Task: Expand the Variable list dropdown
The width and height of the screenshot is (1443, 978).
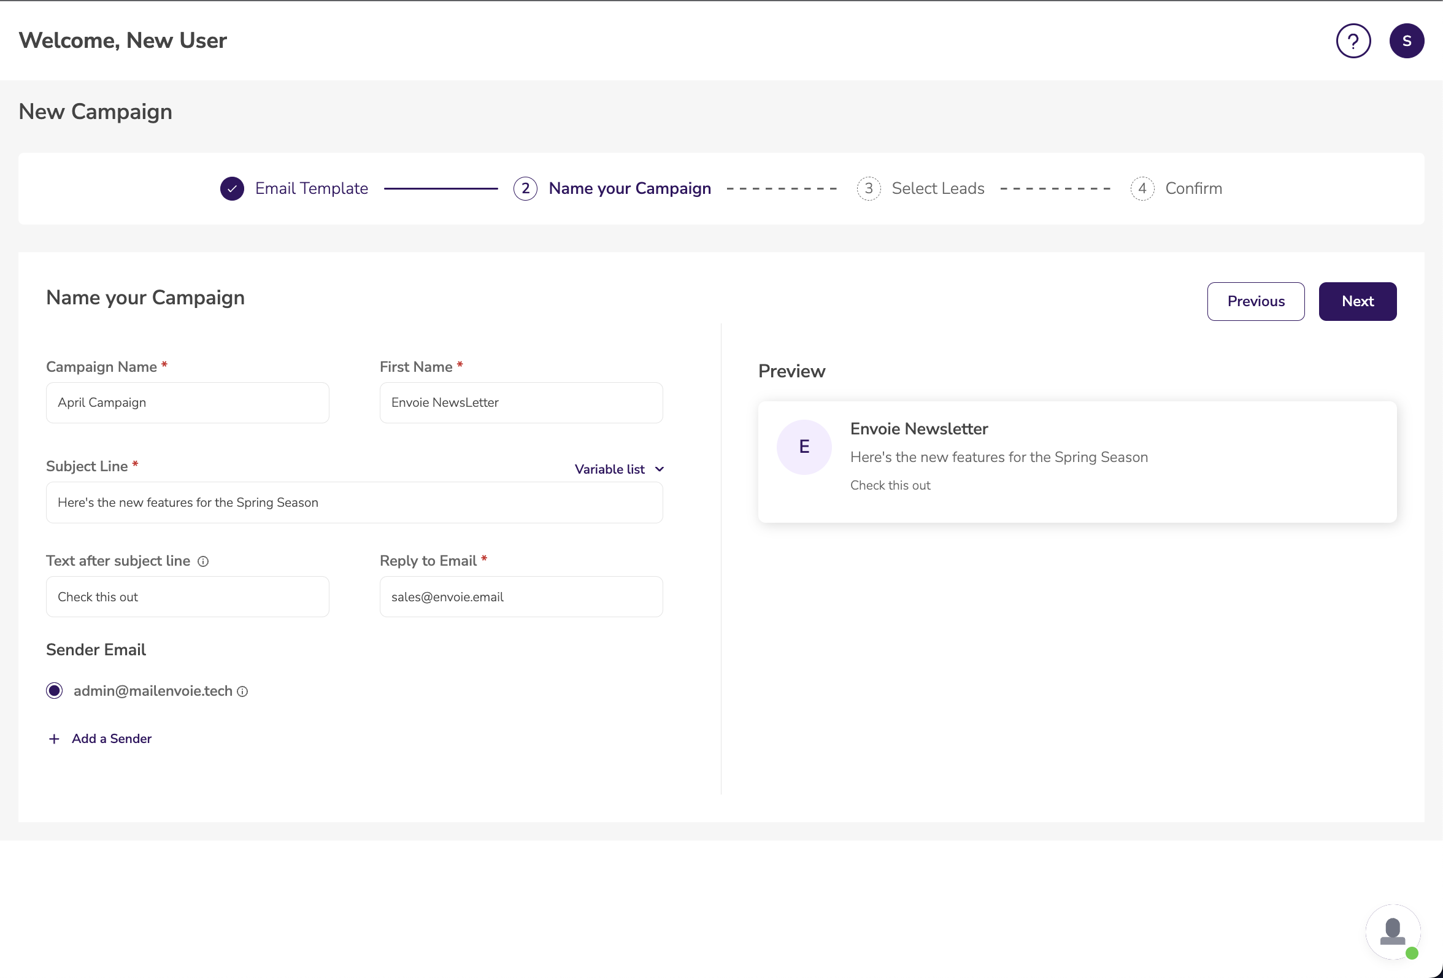Action: click(x=610, y=469)
